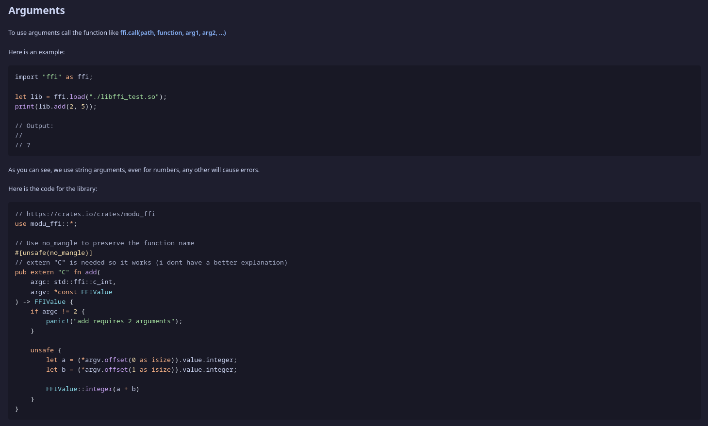The image size is (708, 426).
Task: Click the crates.io/crates/modu_ffi URL comment
Action: (85, 214)
